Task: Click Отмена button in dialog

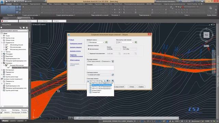Action: [x=132, y=87]
